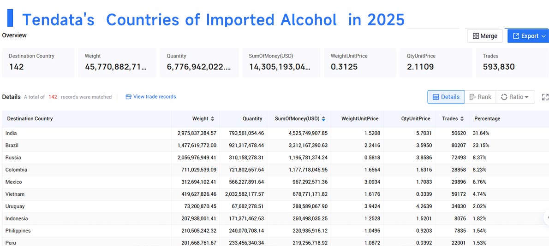Viewport: 549px width, 246px height.
Task: Click the QtyUnitPrice column header
Action: coord(416,119)
